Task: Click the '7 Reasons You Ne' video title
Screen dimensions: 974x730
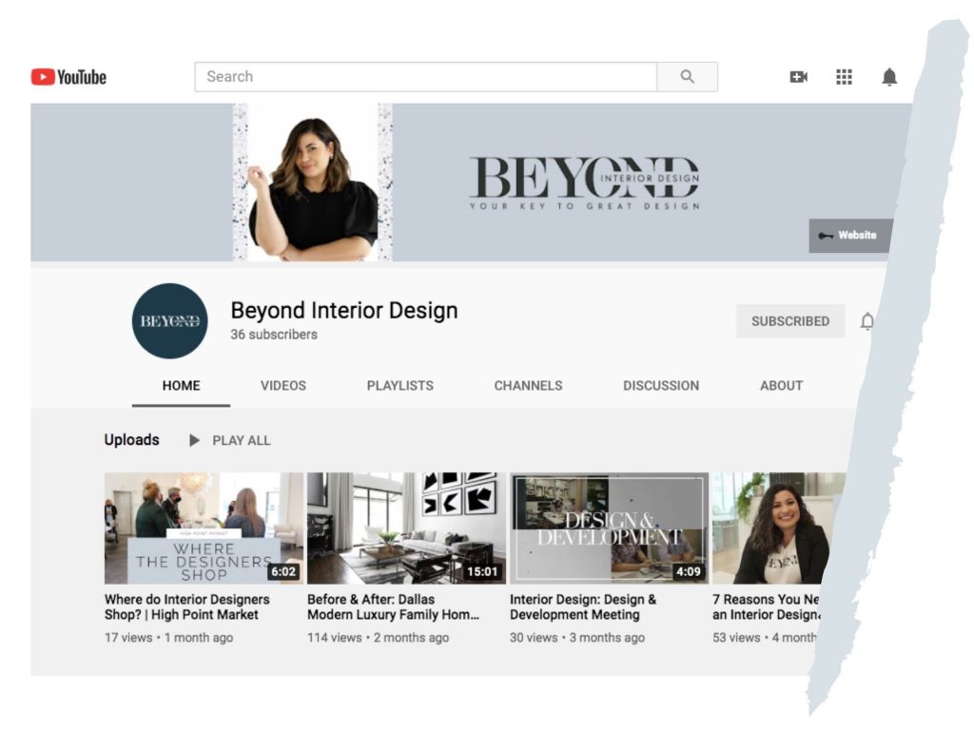Action: (x=767, y=607)
